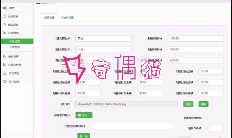
Task: Click the 5级返红包金额 field showing 55.00
Action: (x=149, y=82)
